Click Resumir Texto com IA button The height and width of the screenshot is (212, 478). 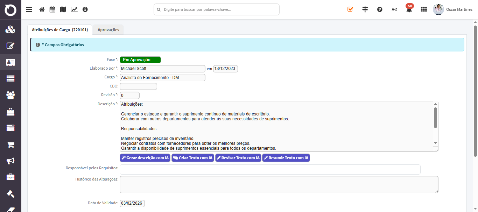tap(286, 158)
